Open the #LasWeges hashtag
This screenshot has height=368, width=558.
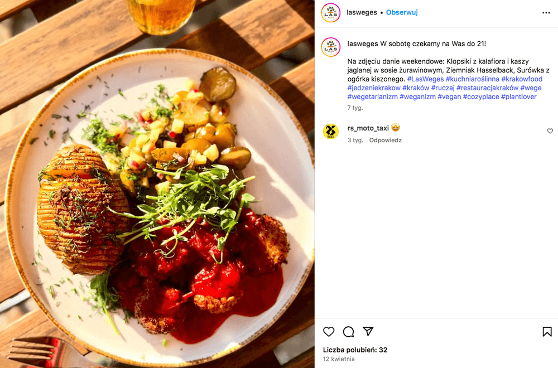(x=425, y=79)
